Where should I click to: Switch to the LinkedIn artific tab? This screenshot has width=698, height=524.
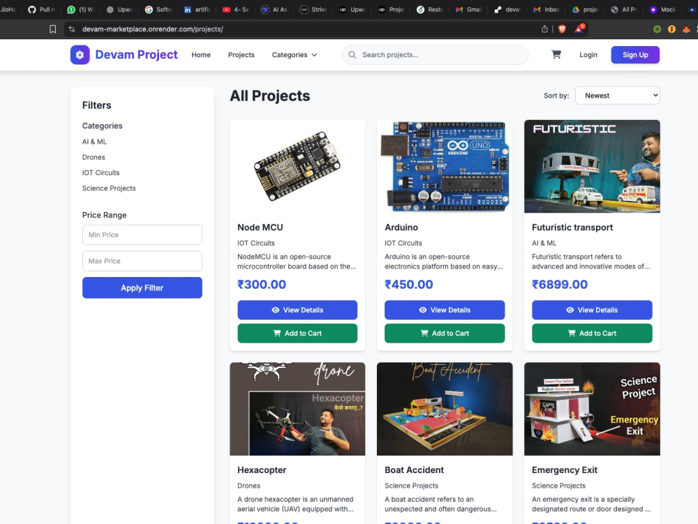click(x=198, y=9)
